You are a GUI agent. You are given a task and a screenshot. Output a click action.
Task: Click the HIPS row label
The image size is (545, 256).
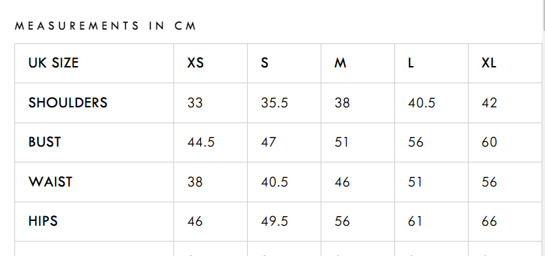(43, 221)
